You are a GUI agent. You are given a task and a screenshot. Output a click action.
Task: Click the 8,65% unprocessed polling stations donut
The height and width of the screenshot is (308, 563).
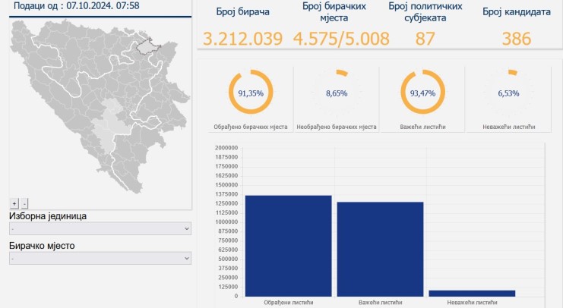point(335,93)
